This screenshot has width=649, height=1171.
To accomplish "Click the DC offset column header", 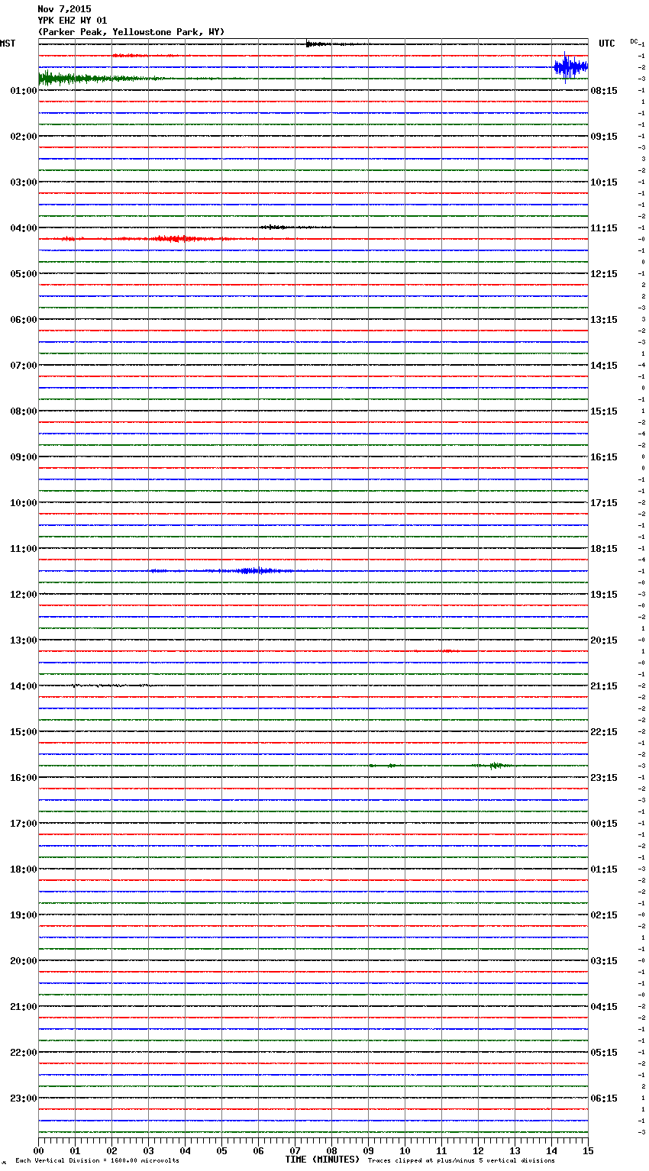I will pyautogui.click(x=634, y=41).
